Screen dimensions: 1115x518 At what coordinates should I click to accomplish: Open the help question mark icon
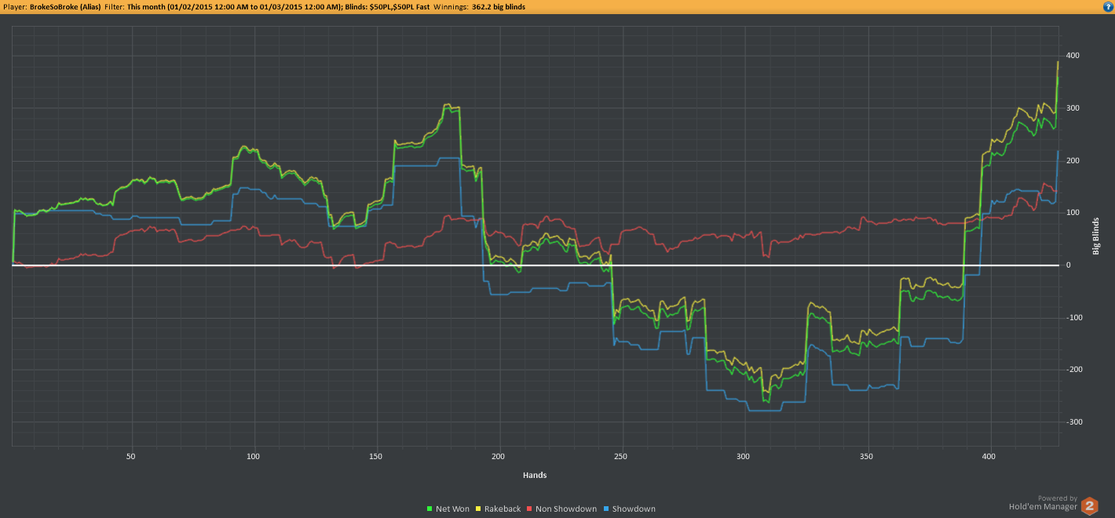pyautogui.click(x=1108, y=6)
